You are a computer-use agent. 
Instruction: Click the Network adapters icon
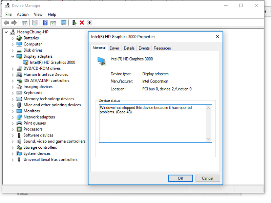pos(19,117)
